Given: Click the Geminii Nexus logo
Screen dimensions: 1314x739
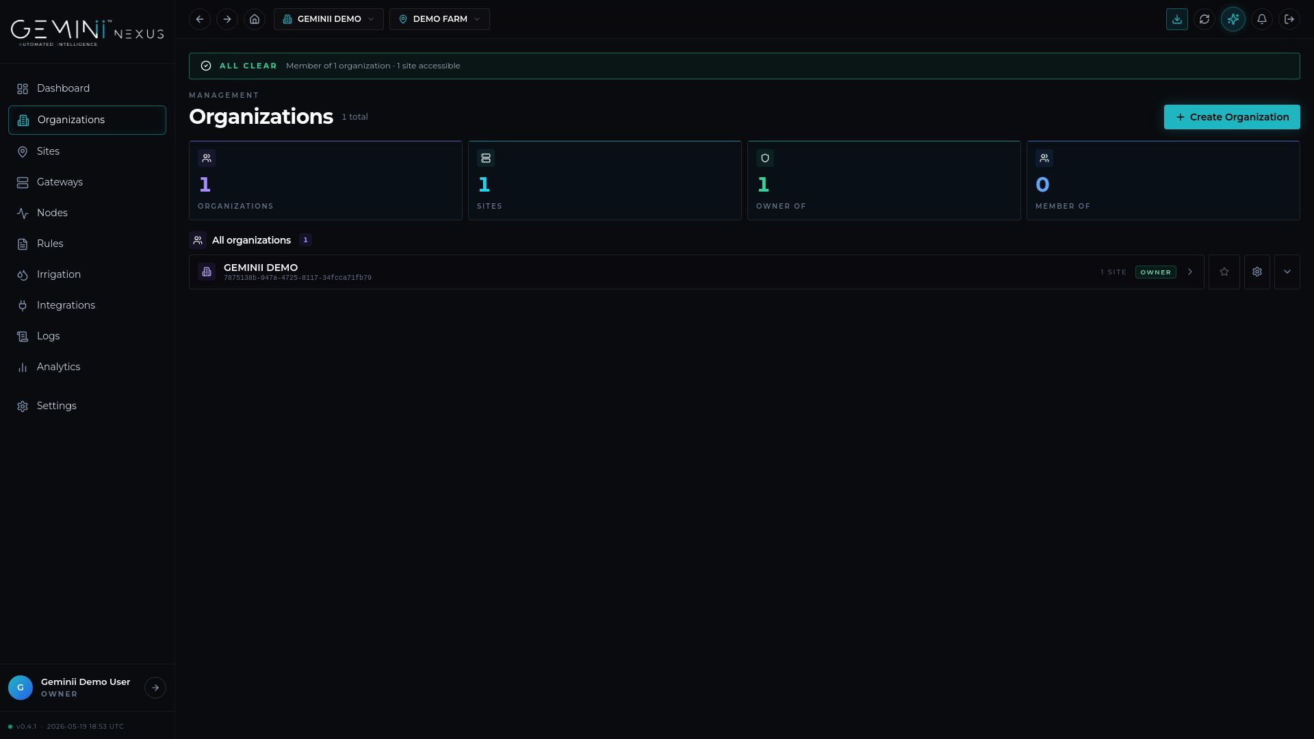Looking at the screenshot, I should coord(87,32).
